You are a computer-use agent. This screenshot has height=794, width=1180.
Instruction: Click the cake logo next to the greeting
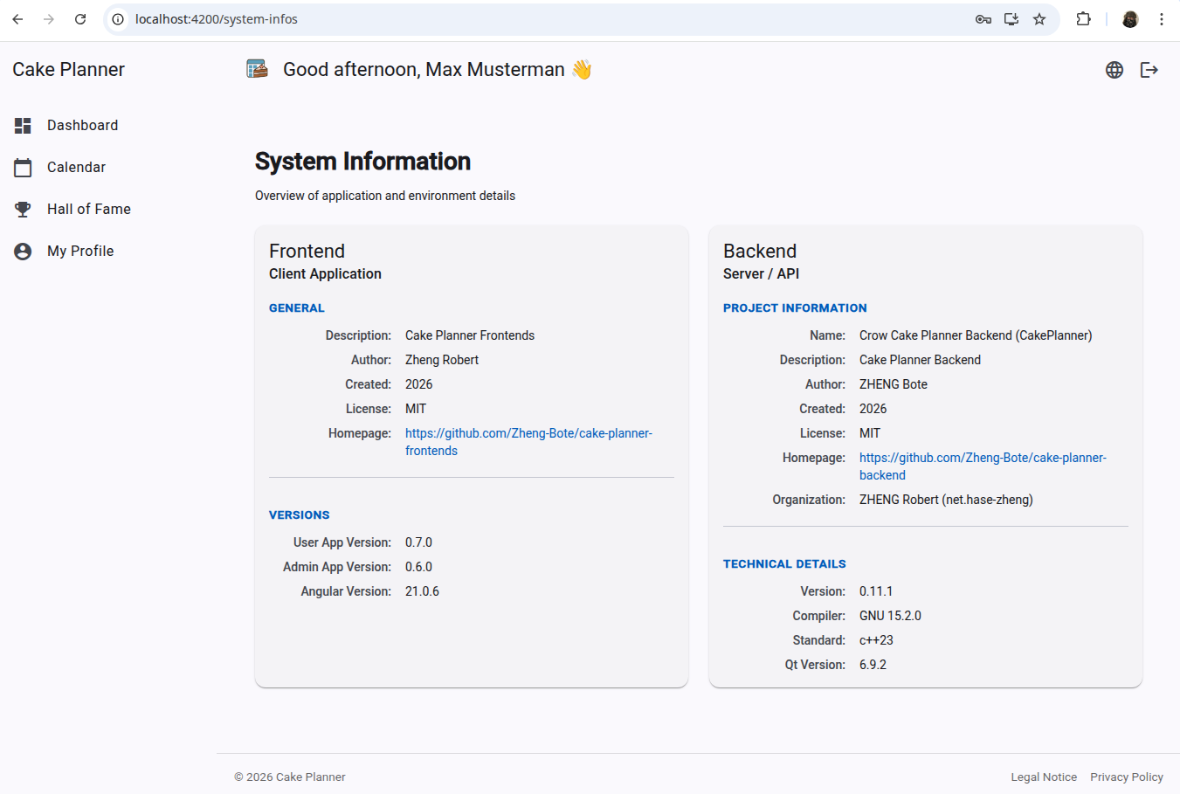point(257,67)
